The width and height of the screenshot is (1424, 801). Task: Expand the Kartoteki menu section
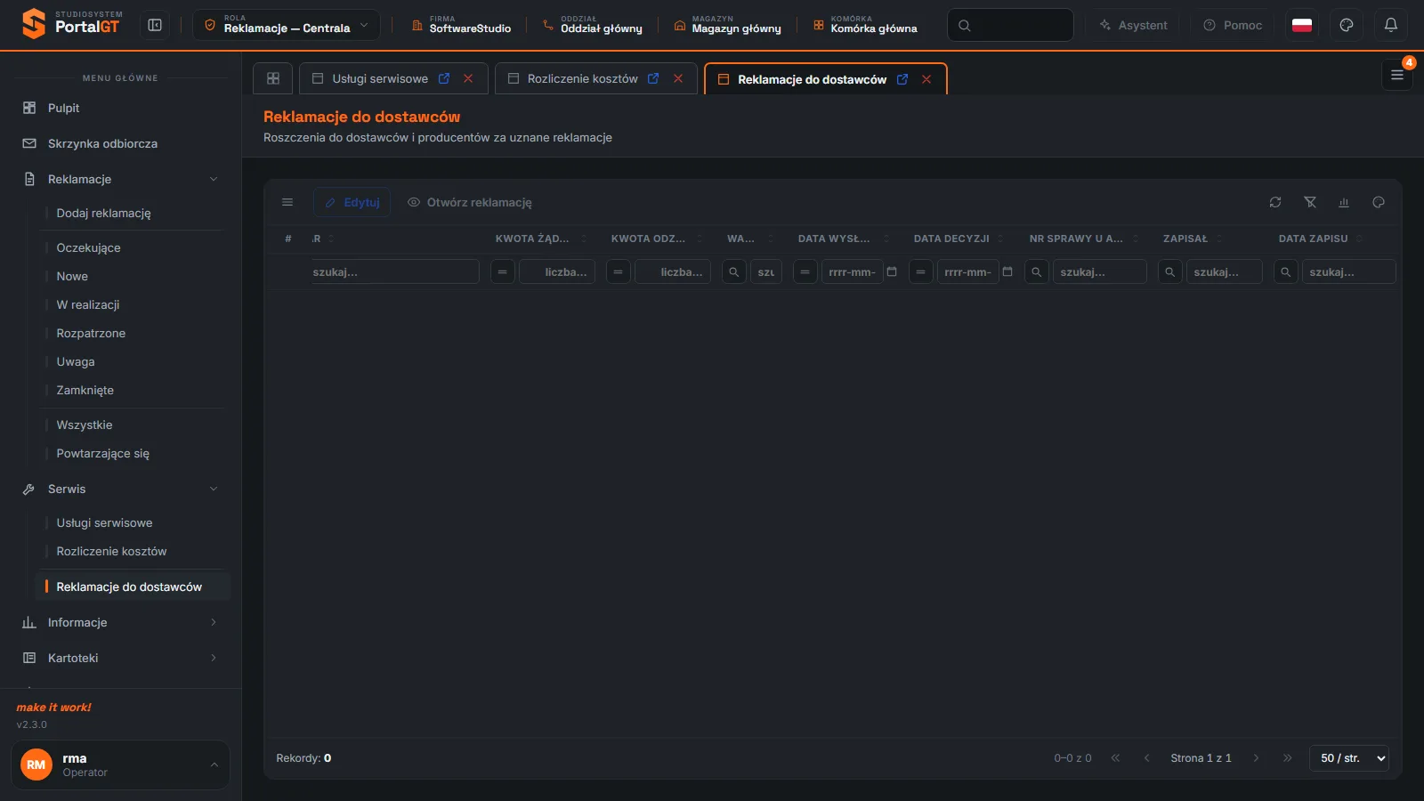click(214, 658)
